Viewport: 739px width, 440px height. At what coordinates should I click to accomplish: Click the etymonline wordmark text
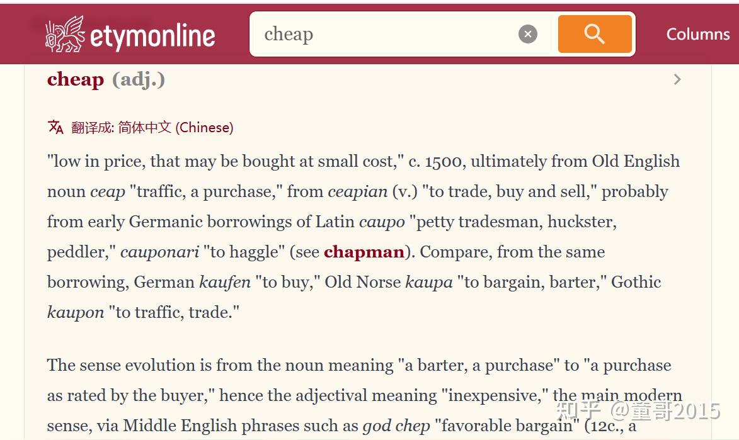coord(153,36)
